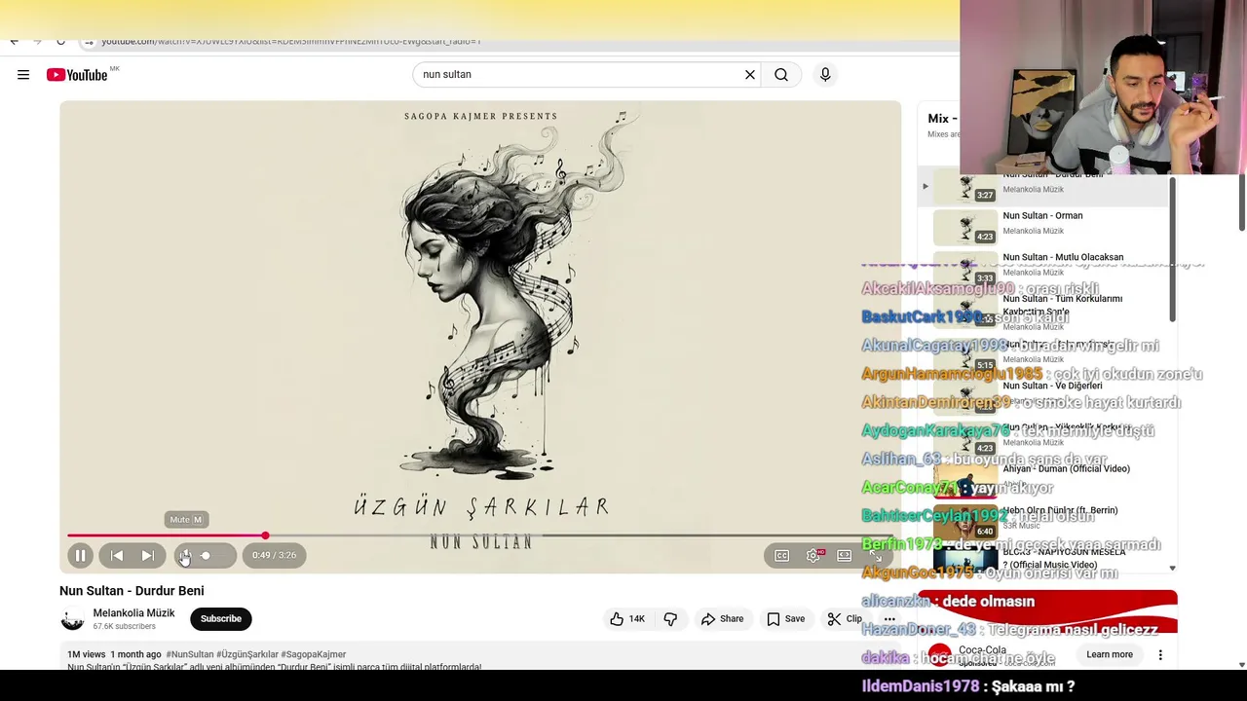Click the time display 0:49 / 3:26
The width and height of the screenshot is (1247, 701).
point(274,555)
